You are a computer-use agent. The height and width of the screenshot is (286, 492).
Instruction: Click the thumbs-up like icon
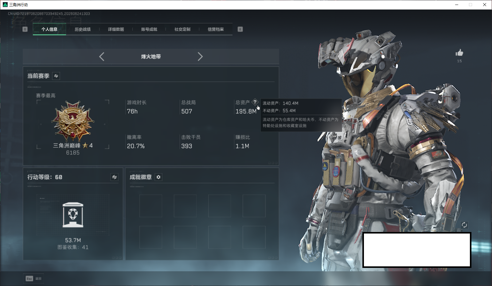pyautogui.click(x=459, y=53)
